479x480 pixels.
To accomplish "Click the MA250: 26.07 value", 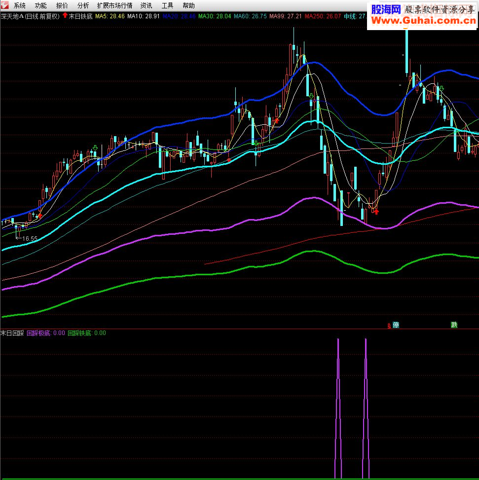I will (323, 16).
